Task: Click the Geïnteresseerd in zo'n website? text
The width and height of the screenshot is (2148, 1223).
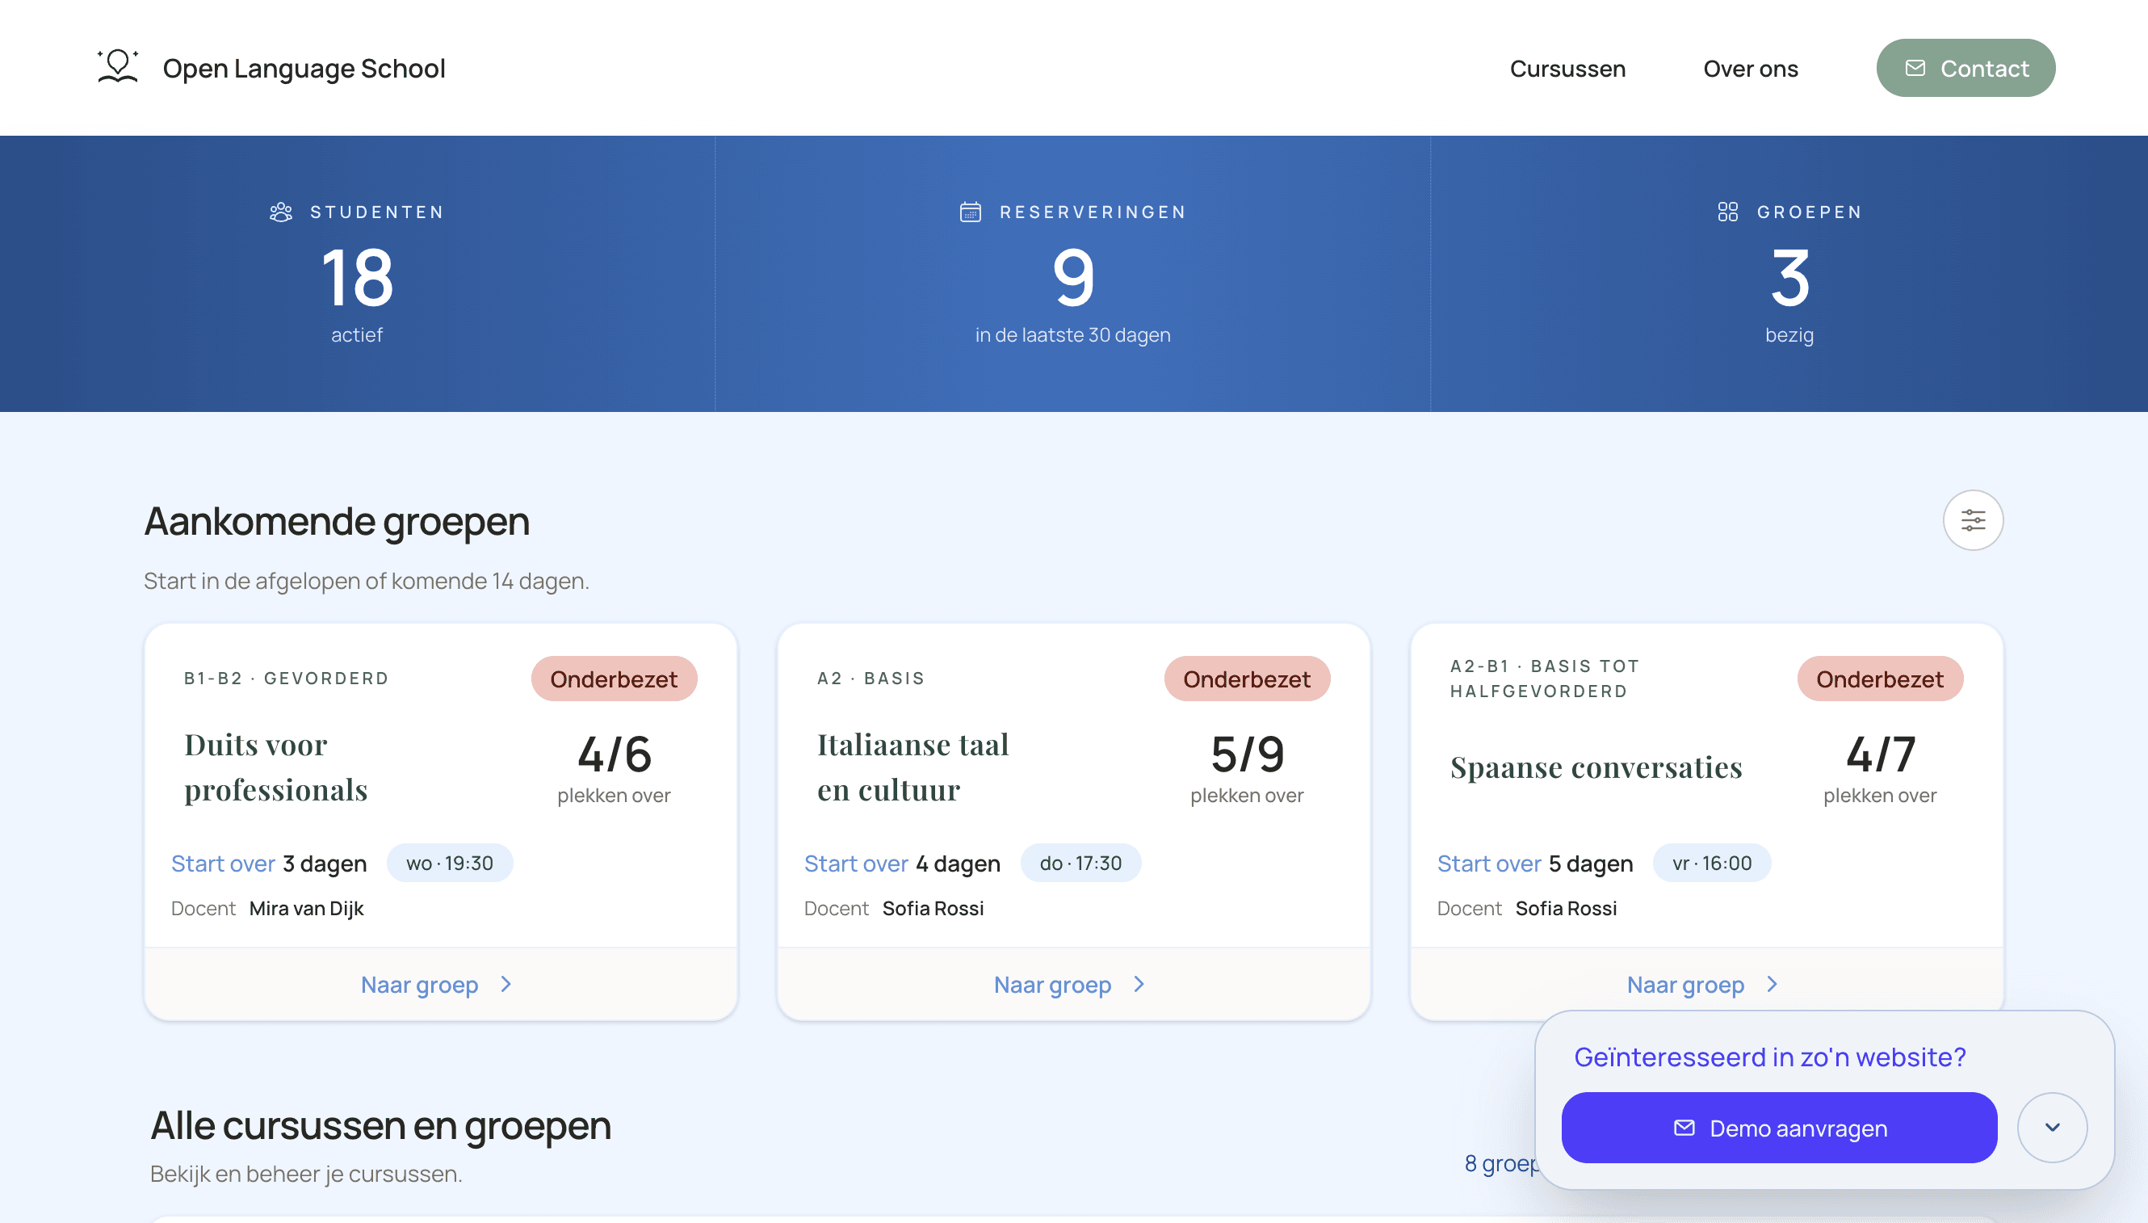Action: click(x=1769, y=1057)
